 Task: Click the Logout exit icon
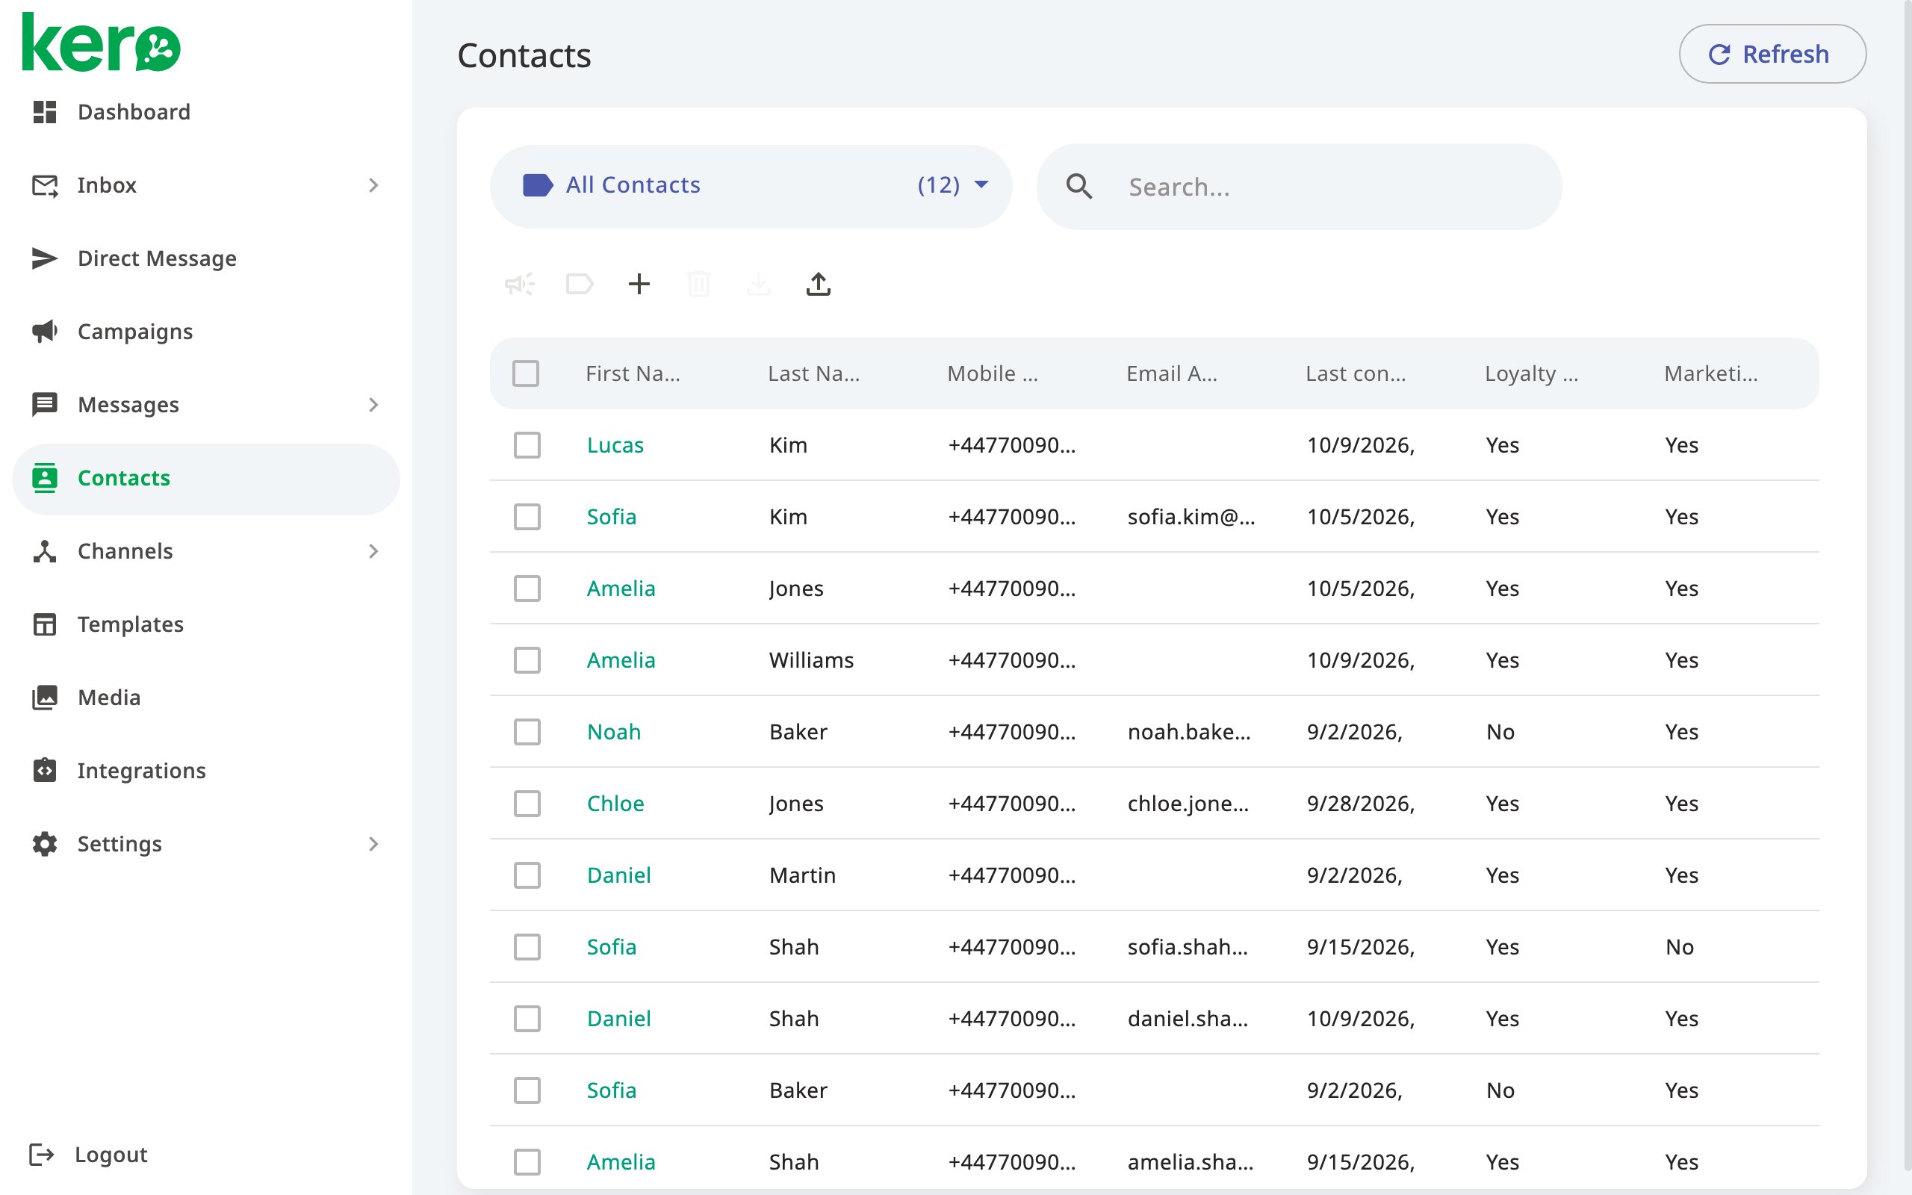pos(41,1155)
